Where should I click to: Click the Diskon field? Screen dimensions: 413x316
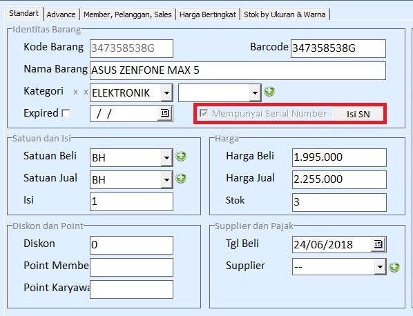[131, 245]
